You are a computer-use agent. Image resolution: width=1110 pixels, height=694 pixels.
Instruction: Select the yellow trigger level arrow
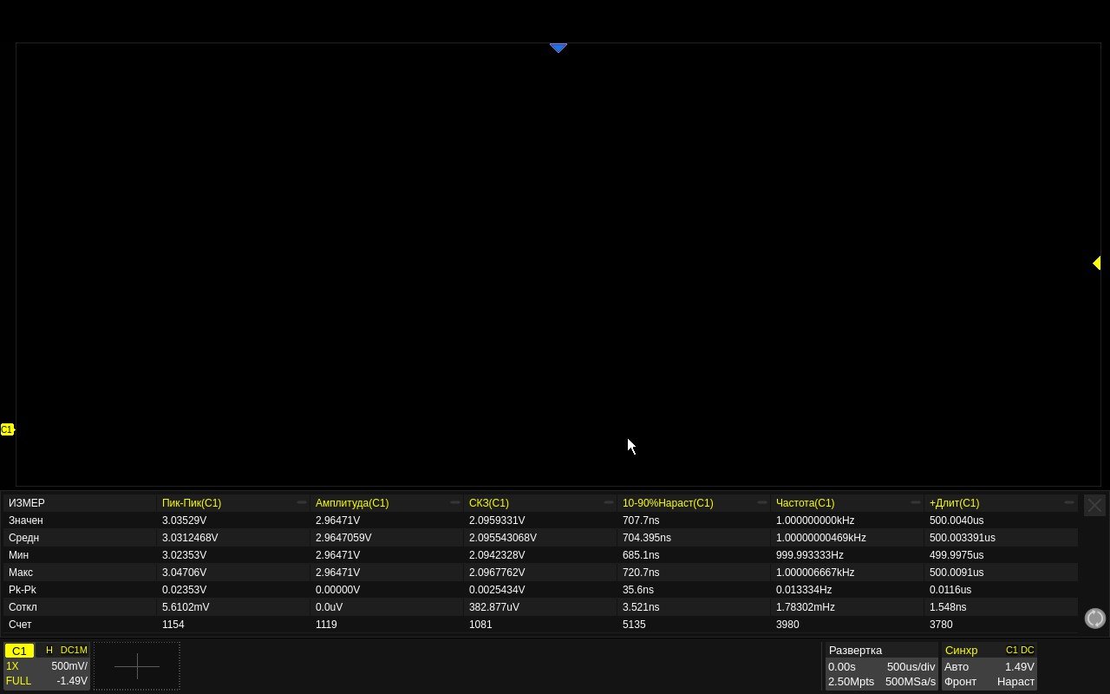coord(1096,263)
